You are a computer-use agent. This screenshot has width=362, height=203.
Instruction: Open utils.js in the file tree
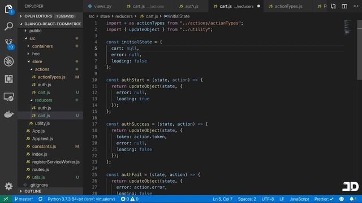point(50,177)
